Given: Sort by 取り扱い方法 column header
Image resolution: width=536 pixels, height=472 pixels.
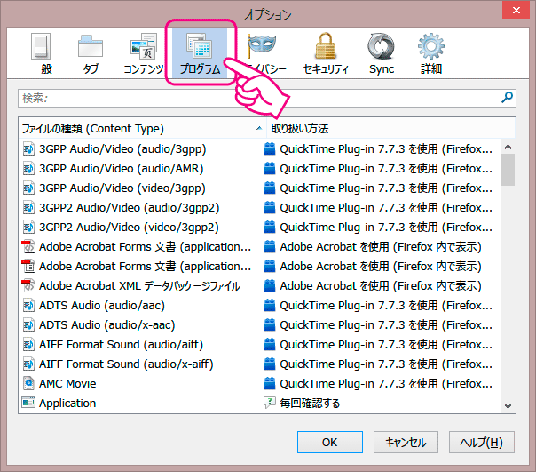Looking at the screenshot, I should (x=390, y=129).
